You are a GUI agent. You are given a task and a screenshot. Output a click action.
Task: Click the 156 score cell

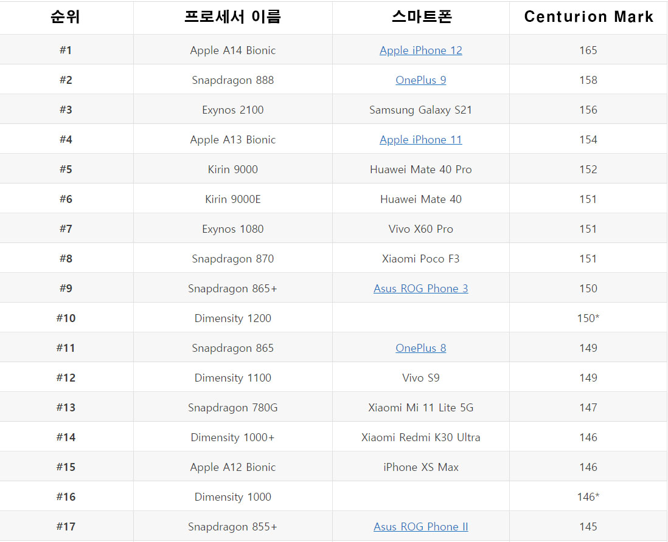[588, 110]
